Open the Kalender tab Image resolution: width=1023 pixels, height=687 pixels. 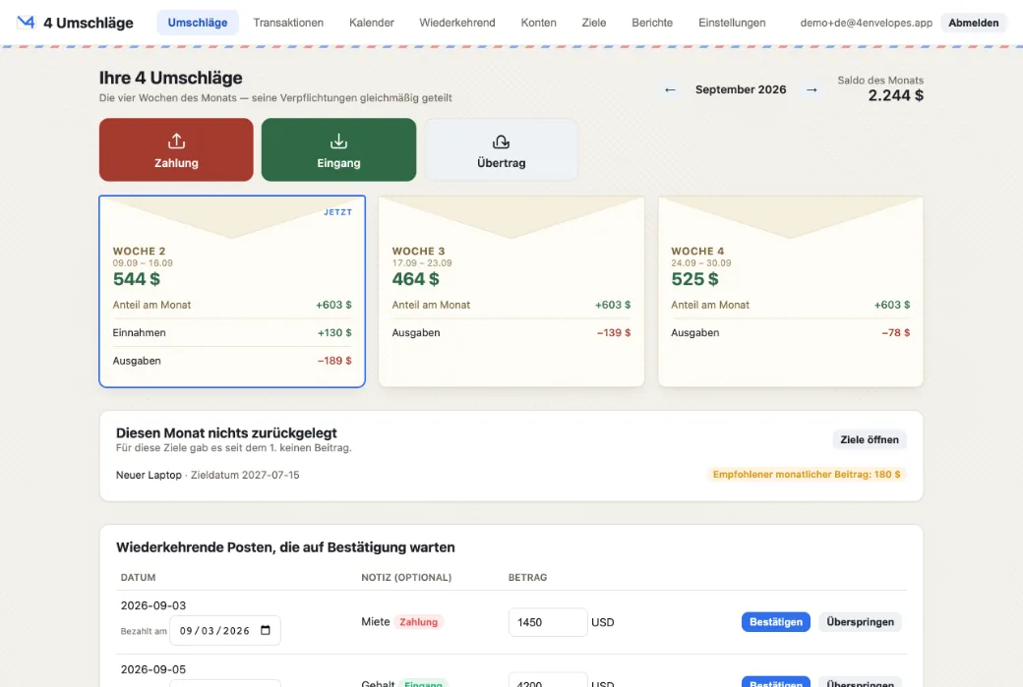371,23
